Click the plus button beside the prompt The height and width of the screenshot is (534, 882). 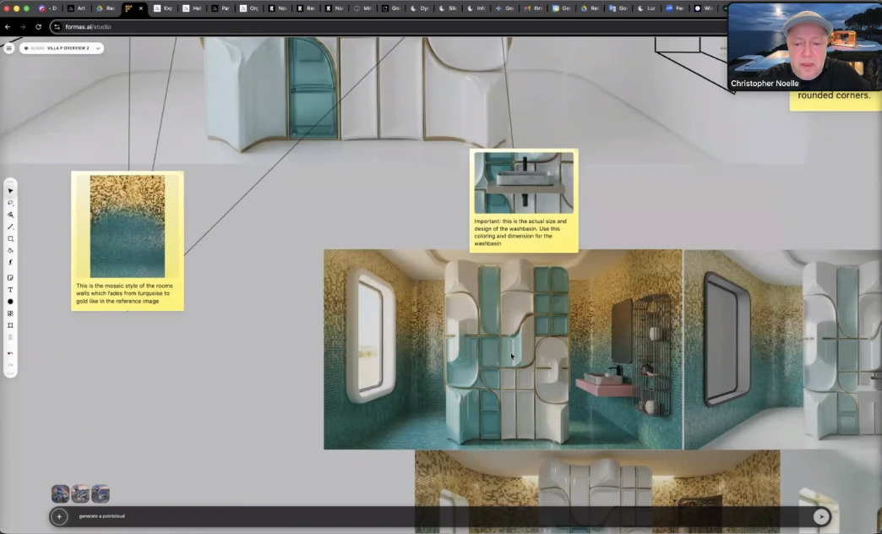tap(58, 516)
